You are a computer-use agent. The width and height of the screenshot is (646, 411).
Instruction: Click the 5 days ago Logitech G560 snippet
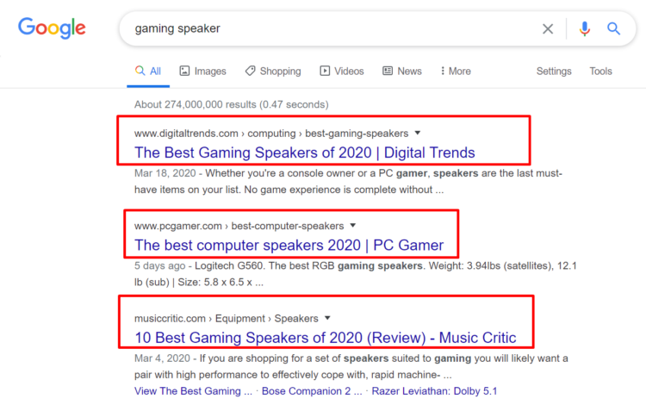355,274
